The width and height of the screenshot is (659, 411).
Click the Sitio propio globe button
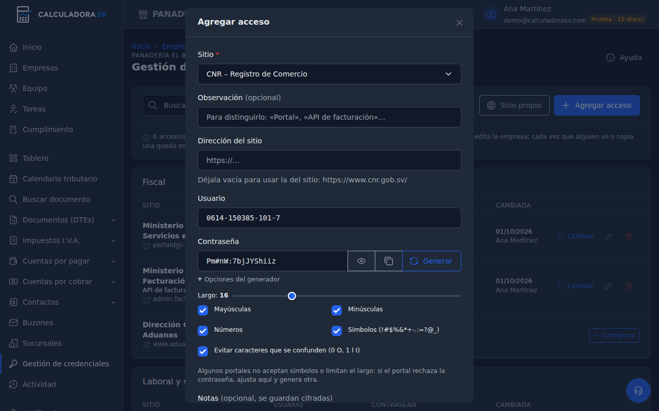[x=514, y=105]
